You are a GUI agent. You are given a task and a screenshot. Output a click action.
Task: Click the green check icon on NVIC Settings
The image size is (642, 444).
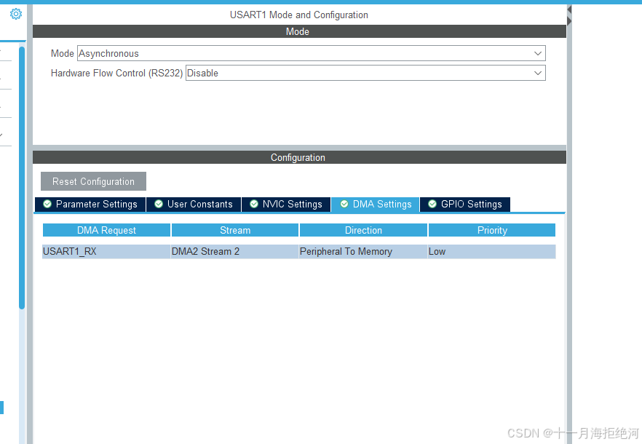click(254, 204)
